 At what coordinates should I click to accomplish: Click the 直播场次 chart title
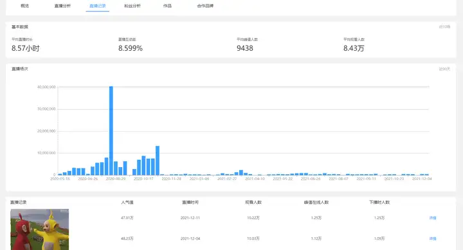pyautogui.click(x=20, y=69)
